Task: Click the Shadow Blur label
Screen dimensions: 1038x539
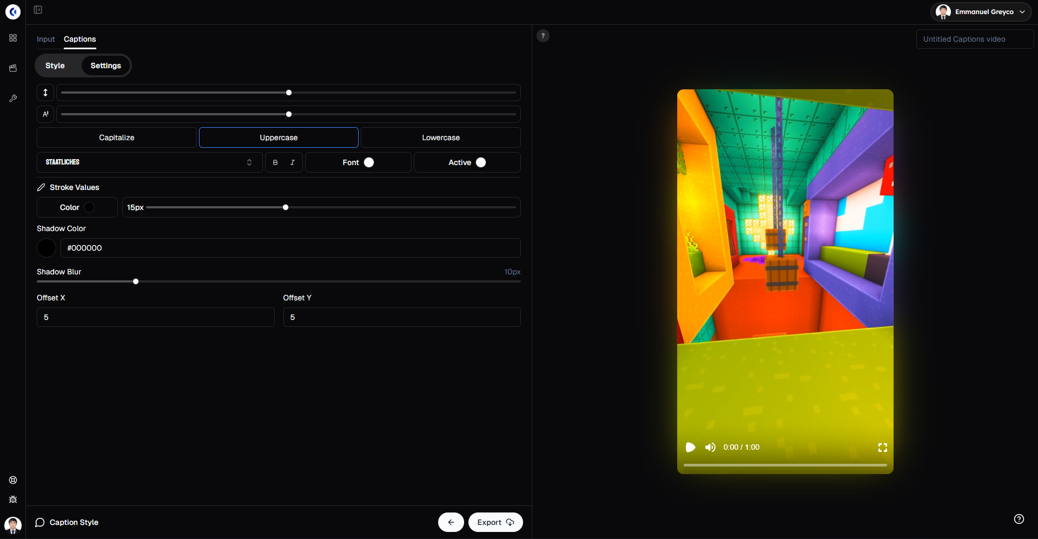Action: tap(59, 272)
